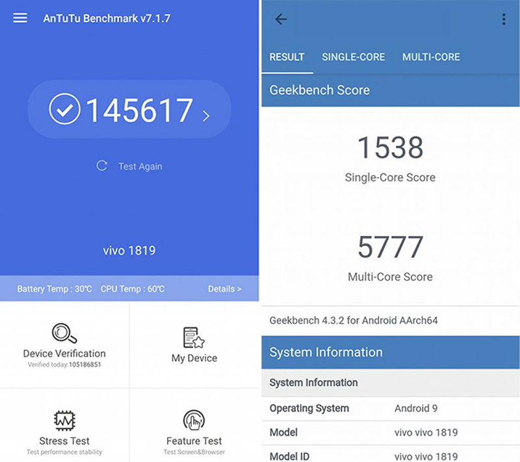Click the gray System Information subheader row
The width and height of the screenshot is (520, 462).
point(391,383)
